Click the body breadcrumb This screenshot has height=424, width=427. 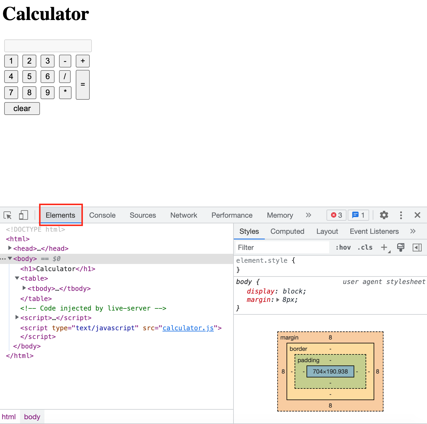32,417
